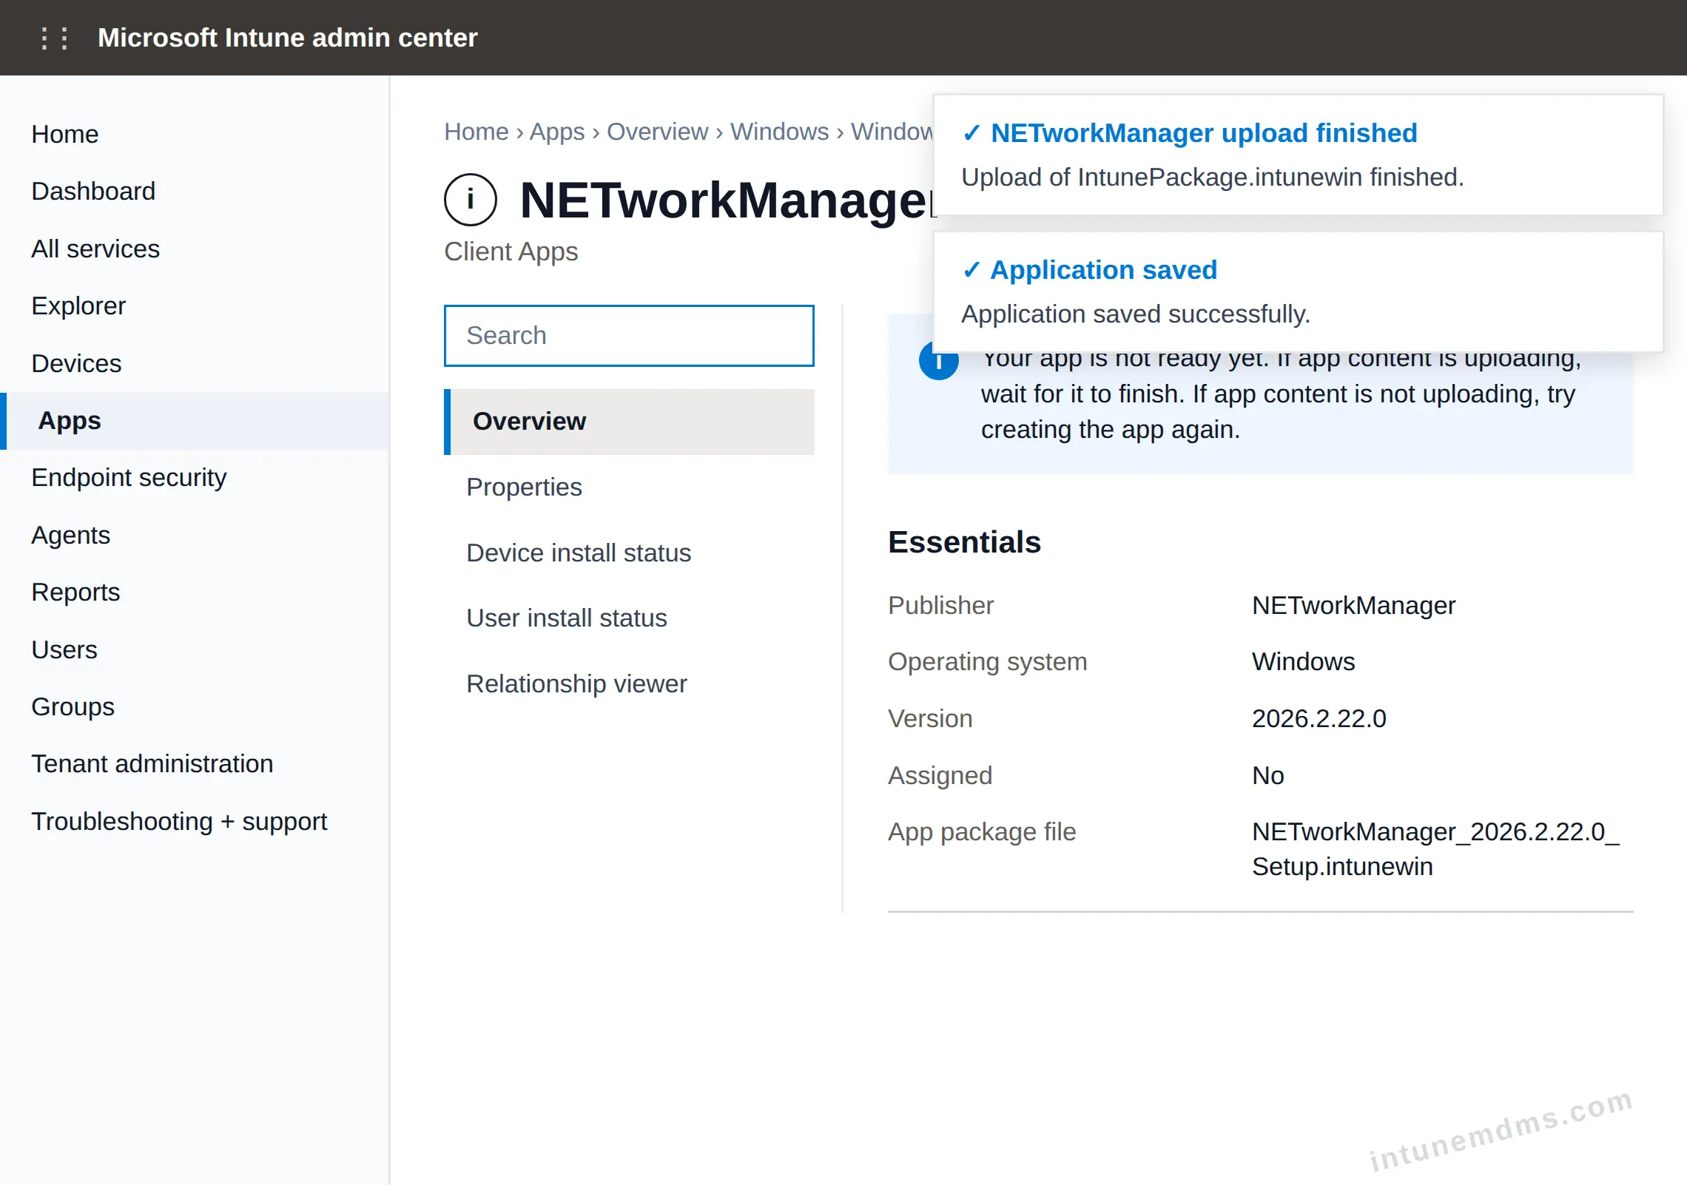Click the Client Apps subtitle
1687x1185 pixels.
pyautogui.click(x=511, y=251)
